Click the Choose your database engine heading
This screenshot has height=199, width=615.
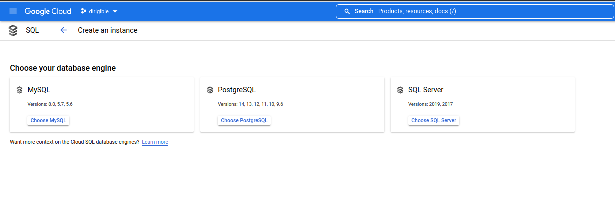click(63, 68)
